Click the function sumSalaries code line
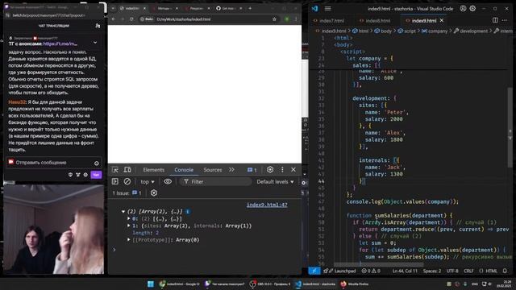Screen dimensions: 516x290 point(399,215)
